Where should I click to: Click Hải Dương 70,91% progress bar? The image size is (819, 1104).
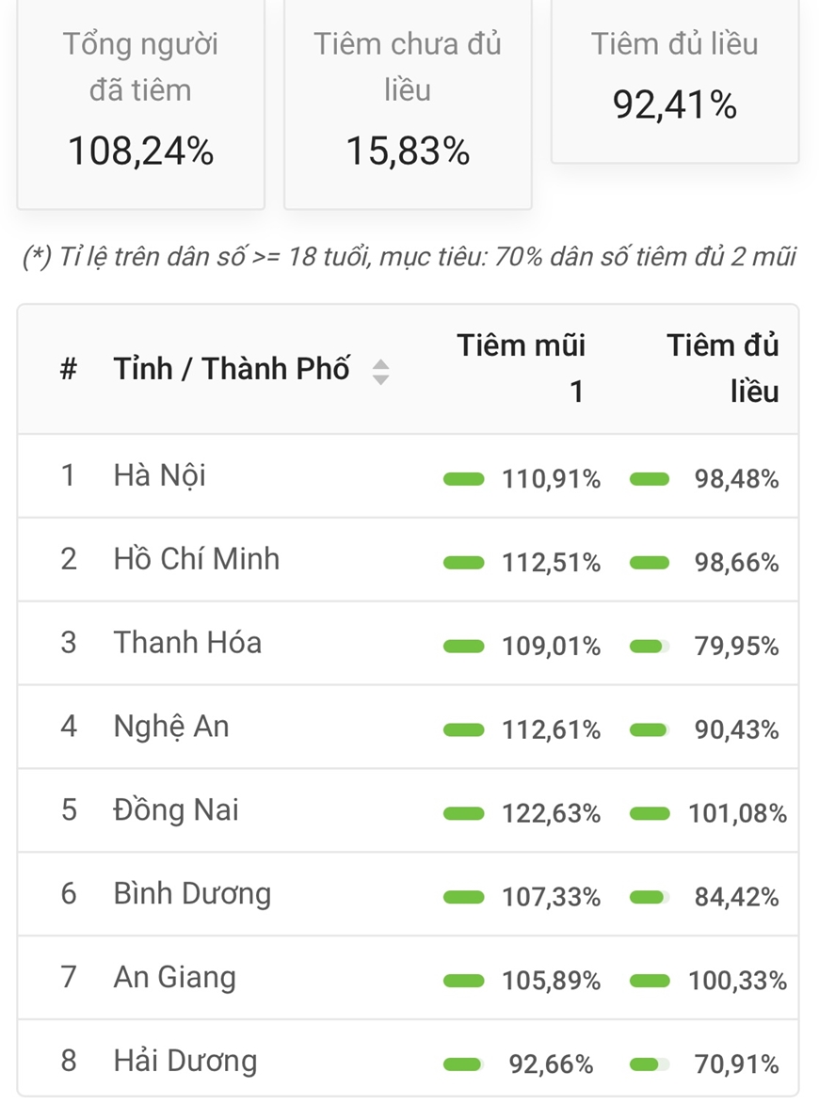coord(650,1064)
